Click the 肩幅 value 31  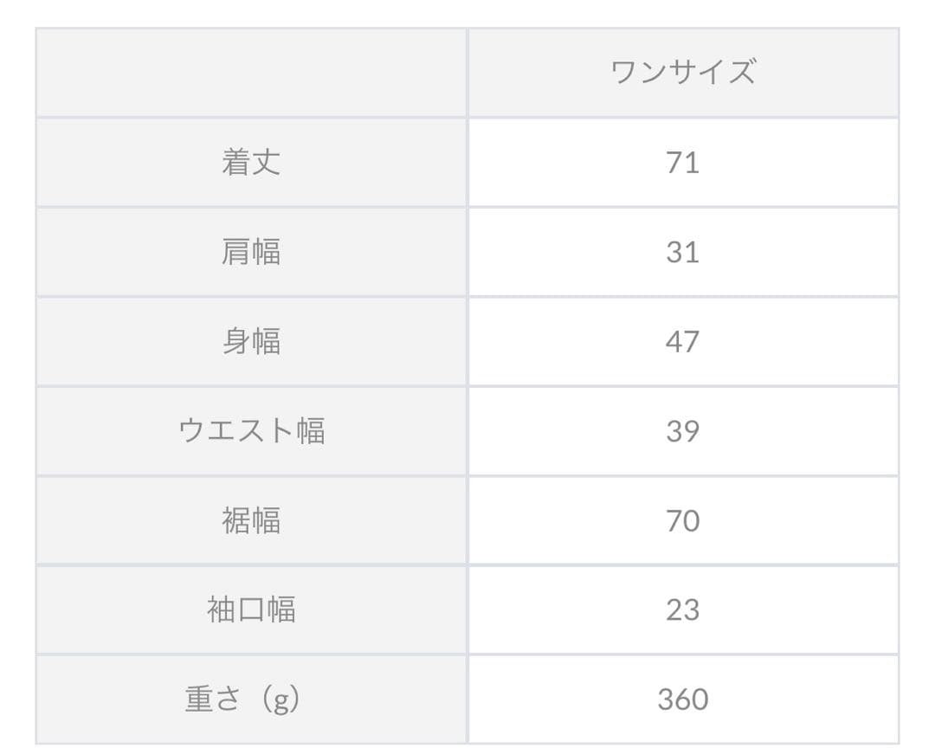(x=682, y=252)
